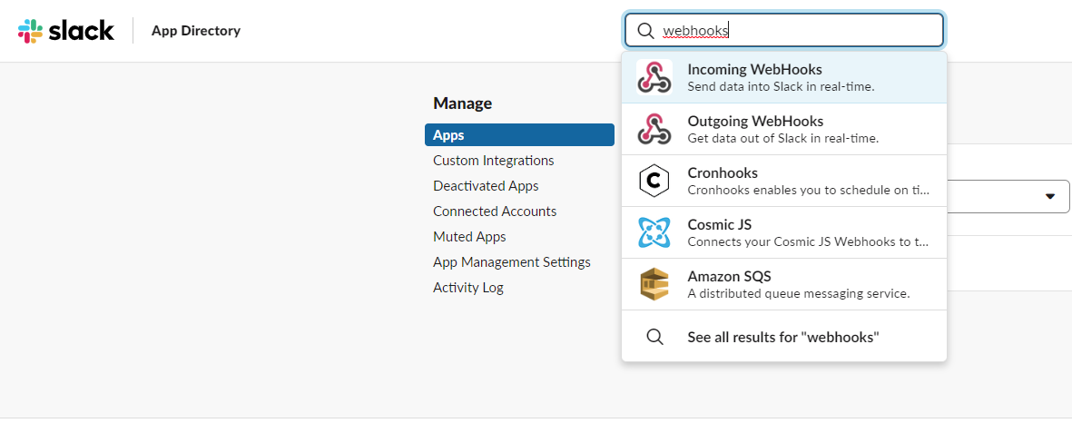
Task: Click the Cosmic JS atom icon
Action: click(x=654, y=232)
